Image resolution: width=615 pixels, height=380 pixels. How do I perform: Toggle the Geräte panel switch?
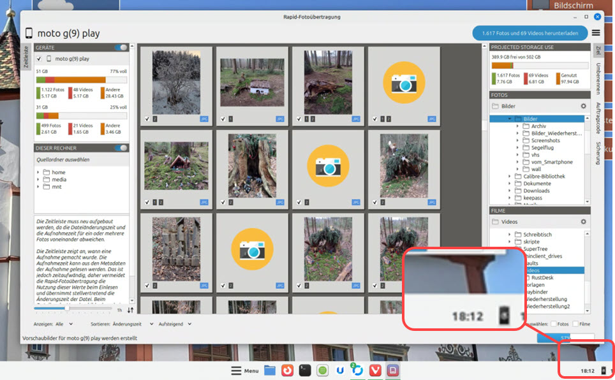click(x=121, y=48)
